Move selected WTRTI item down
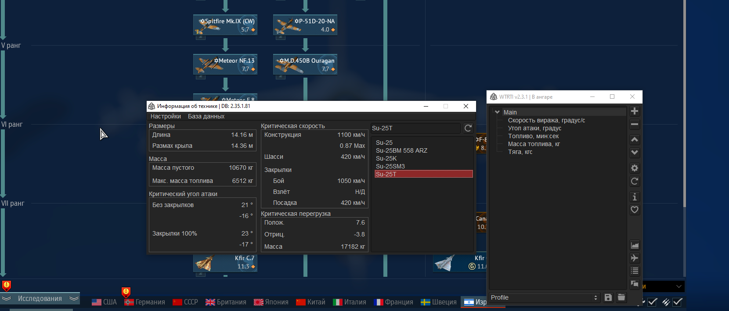 coord(635,153)
